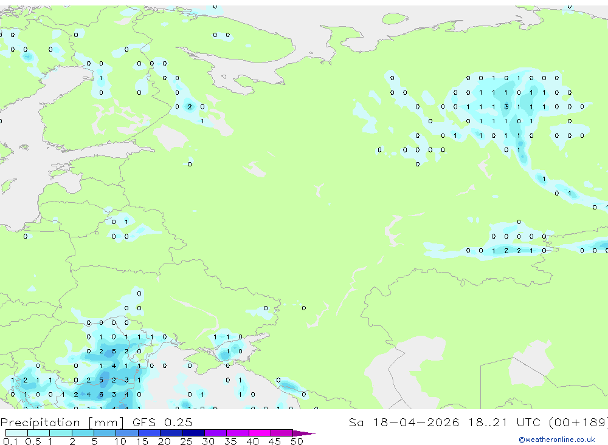Click the legend label '30'

tap(209, 441)
